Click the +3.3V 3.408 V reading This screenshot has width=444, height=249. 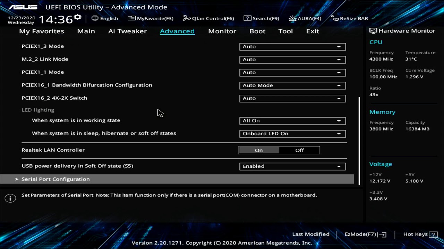coord(378,199)
